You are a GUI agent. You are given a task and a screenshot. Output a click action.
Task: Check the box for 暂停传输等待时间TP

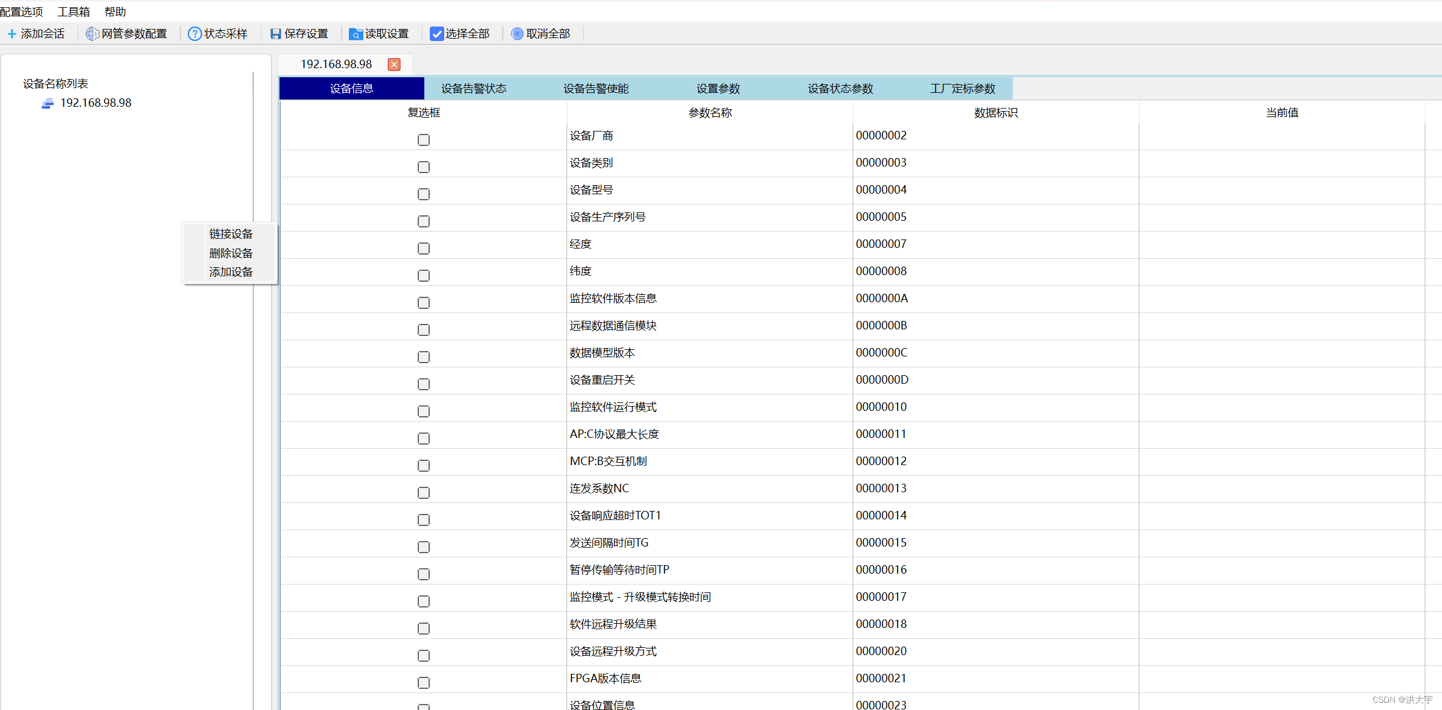point(424,574)
